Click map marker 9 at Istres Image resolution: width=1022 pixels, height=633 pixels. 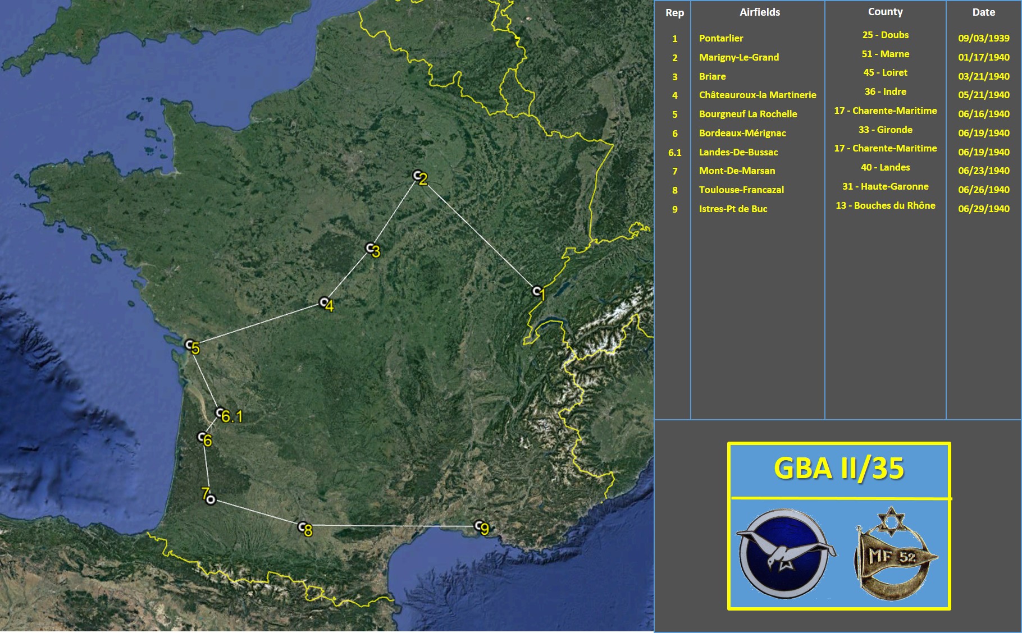tap(479, 526)
